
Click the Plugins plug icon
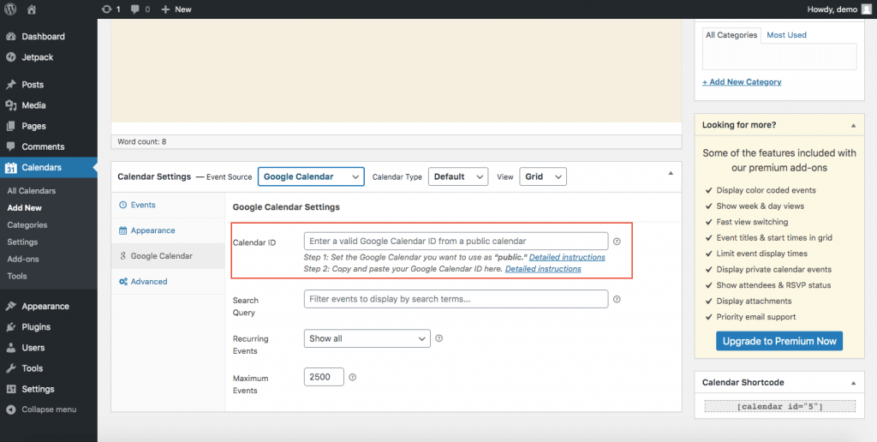10,326
